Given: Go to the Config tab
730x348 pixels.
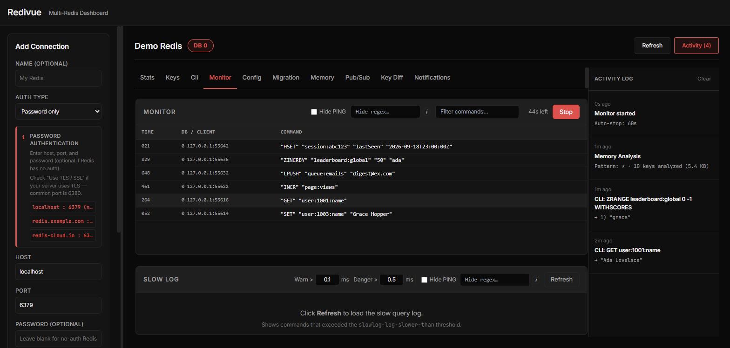Looking at the screenshot, I should (x=252, y=78).
